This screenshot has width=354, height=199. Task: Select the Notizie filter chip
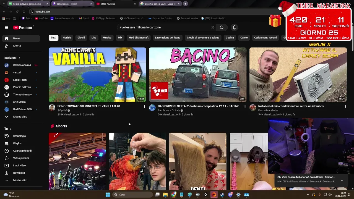(x=67, y=38)
